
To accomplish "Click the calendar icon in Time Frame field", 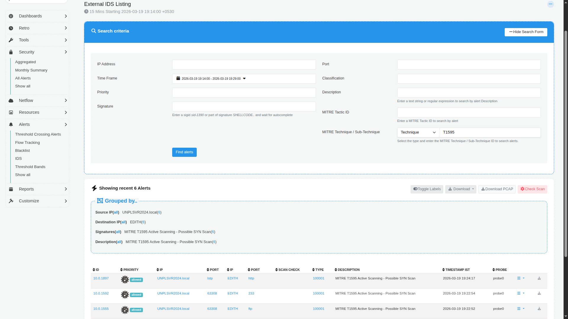I will pyautogui.click(x=178, y=79).
